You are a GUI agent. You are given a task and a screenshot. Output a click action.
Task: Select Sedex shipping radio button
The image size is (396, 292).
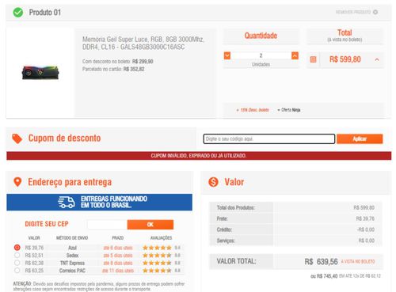[x=17, y=255]
